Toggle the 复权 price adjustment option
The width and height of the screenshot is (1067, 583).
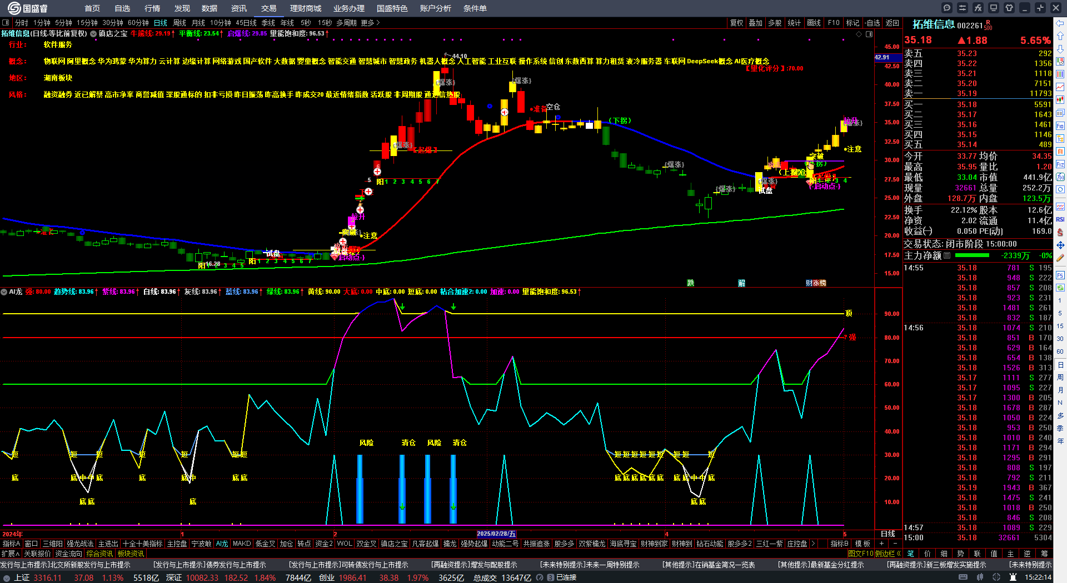pyautogui.click(x=736, y=23)
